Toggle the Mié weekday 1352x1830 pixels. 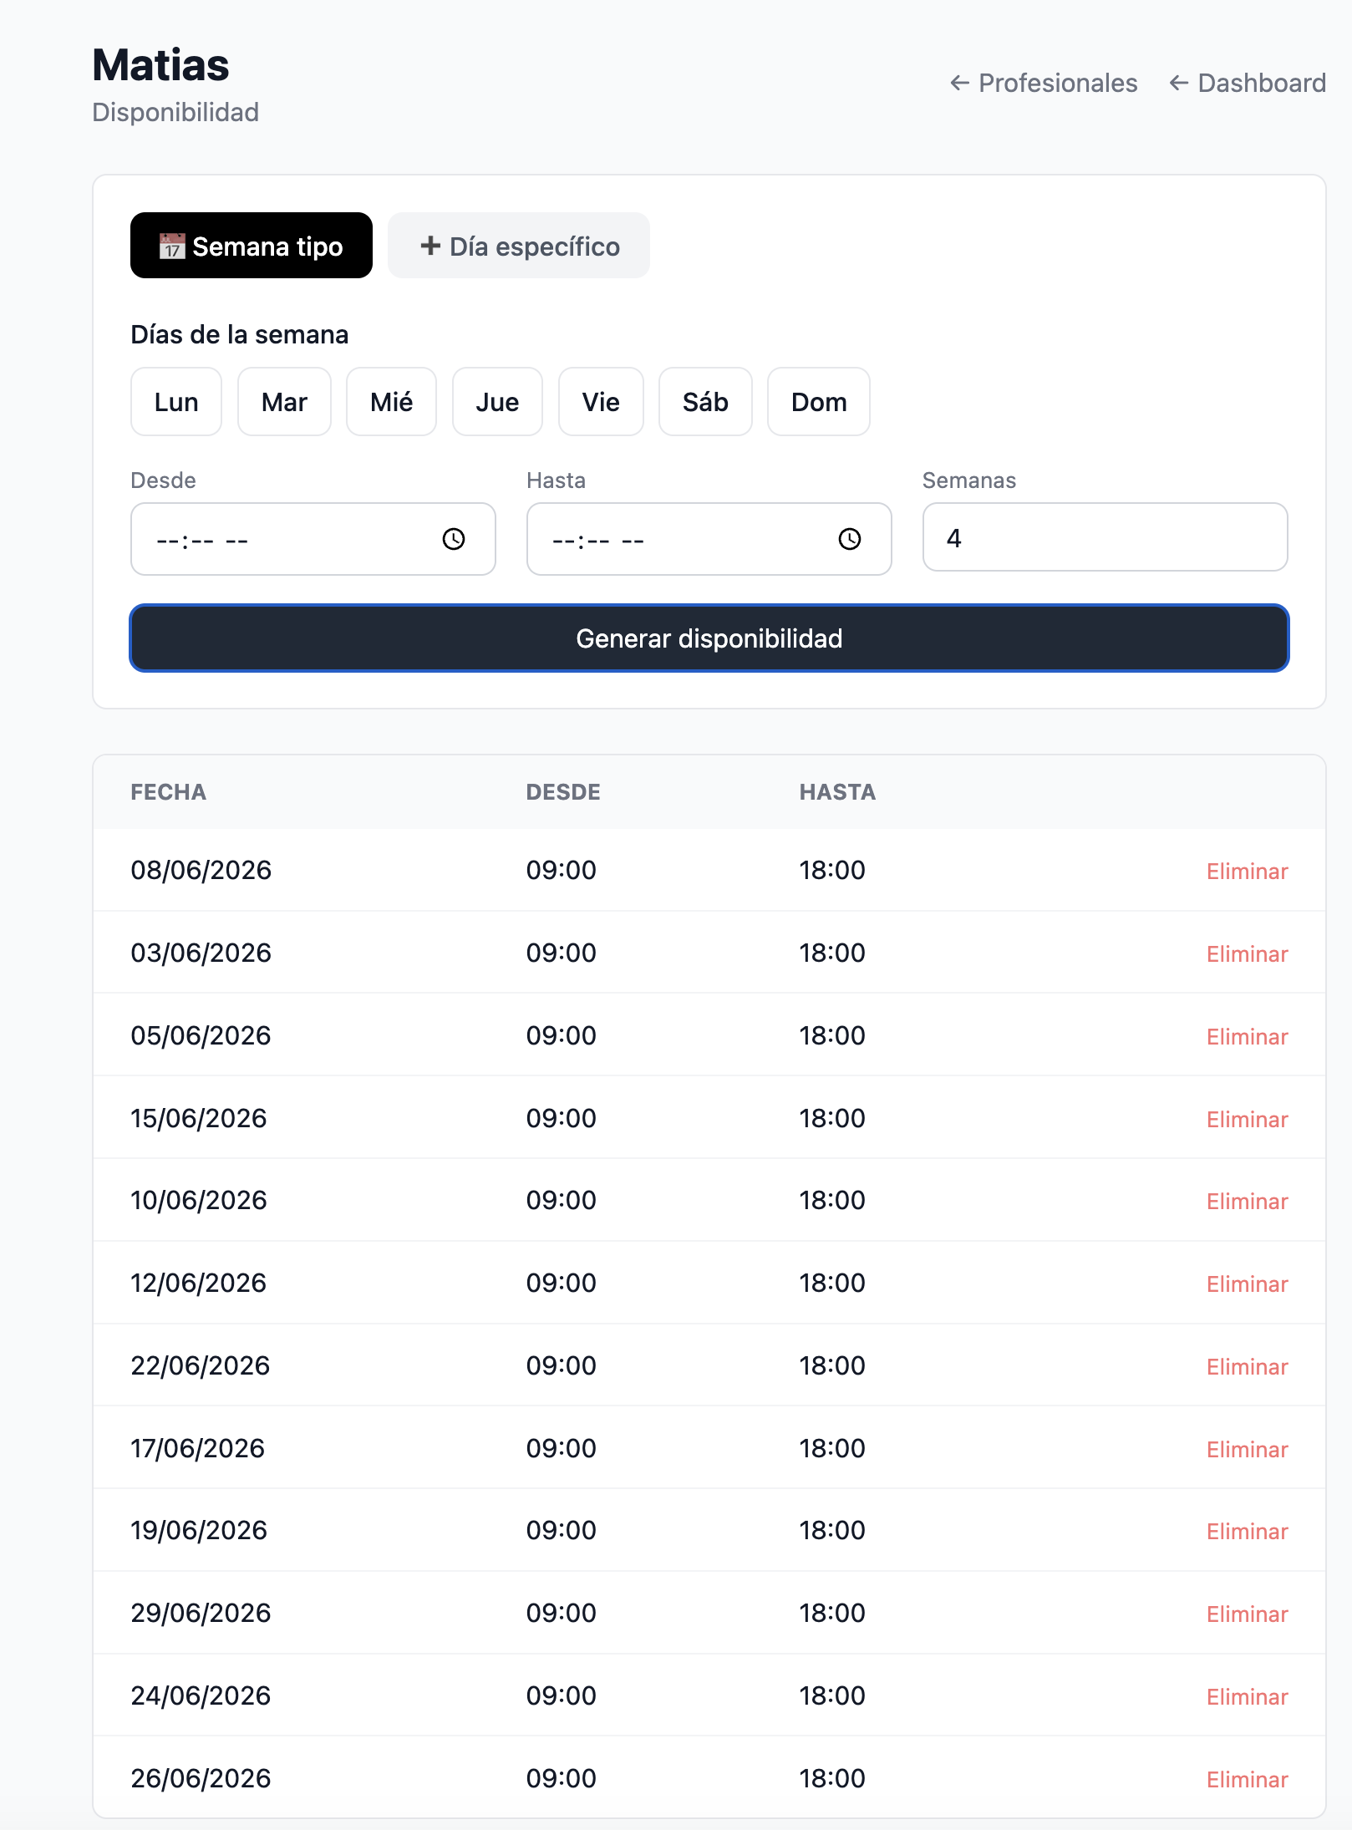pyautogui.click(x=392, y=402)
